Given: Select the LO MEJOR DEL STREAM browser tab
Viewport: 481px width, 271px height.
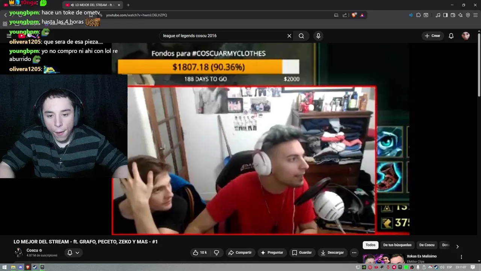Looking at the screenshot, I should tap(92, 5).
